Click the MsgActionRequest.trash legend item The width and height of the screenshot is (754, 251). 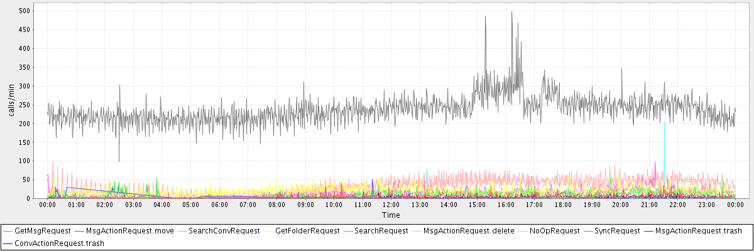pos(697,231)
